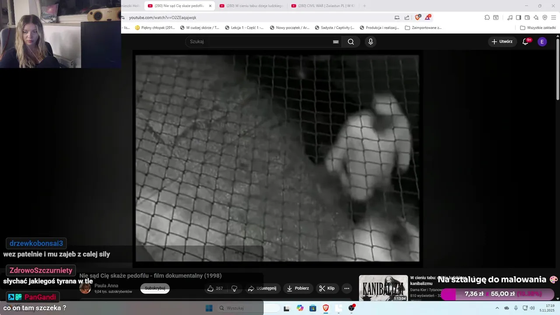
Task: Open the Produkcja i realizacj... bookmark
Action: [379, 28]
